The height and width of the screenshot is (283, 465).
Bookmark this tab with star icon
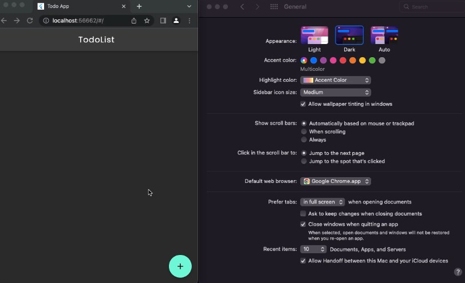click(147, 21)
